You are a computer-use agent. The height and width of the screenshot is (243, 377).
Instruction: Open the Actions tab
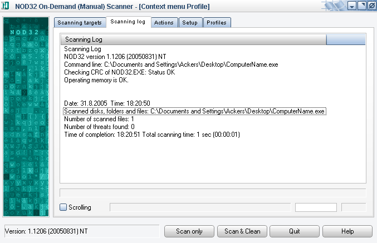point(164,23)
